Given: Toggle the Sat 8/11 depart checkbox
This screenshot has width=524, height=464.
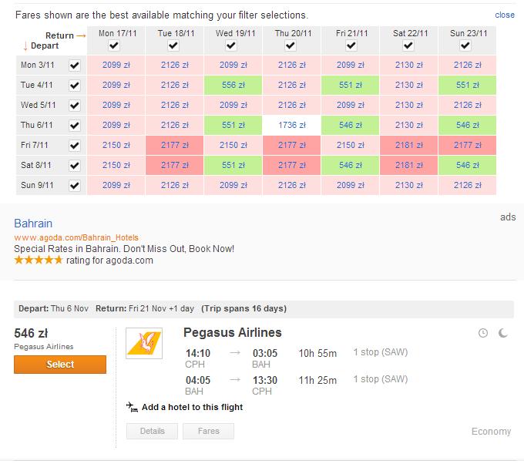Looking at the screenshot, I should [x=75, y=166].
